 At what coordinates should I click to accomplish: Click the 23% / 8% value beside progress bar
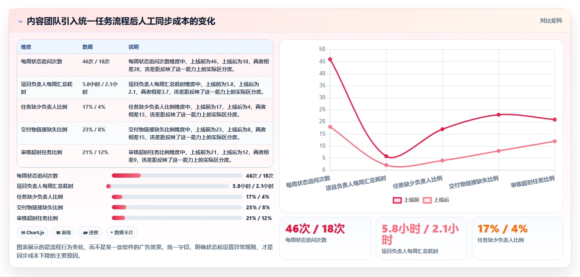click(x=258, y=208)
